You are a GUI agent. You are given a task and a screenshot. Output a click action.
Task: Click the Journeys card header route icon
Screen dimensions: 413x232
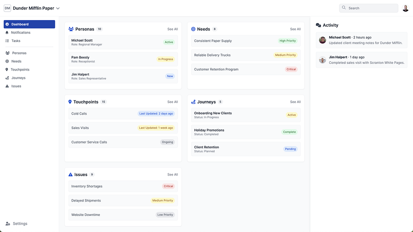(x=193, y=102)
